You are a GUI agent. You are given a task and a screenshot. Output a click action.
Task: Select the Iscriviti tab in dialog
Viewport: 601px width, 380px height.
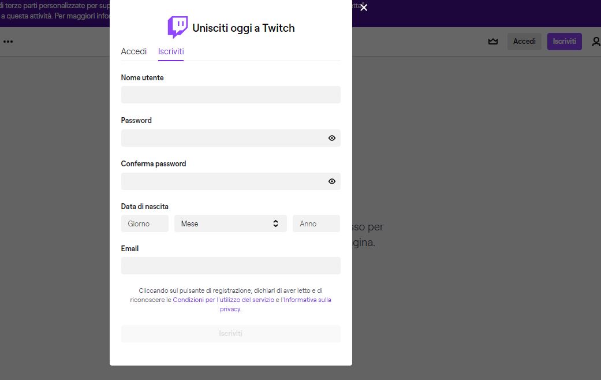[x=171, y=51]
